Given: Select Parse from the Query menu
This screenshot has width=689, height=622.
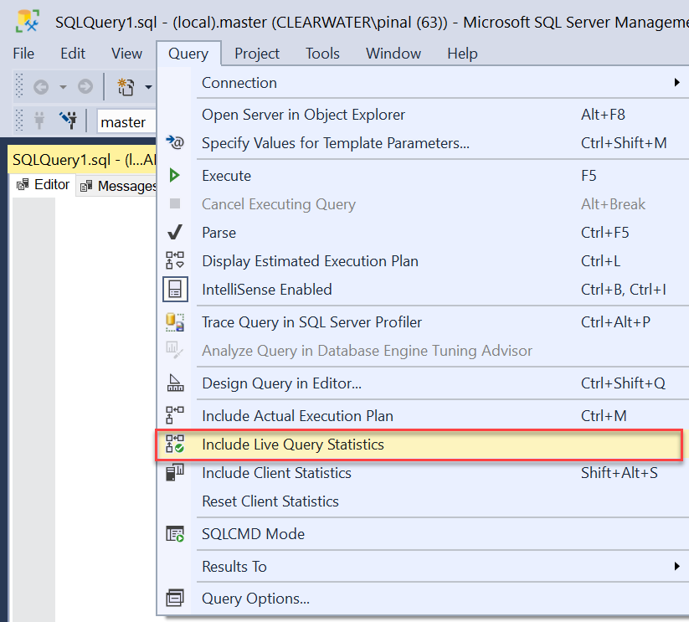Looking at the screenshot, I should pos(423,233).
